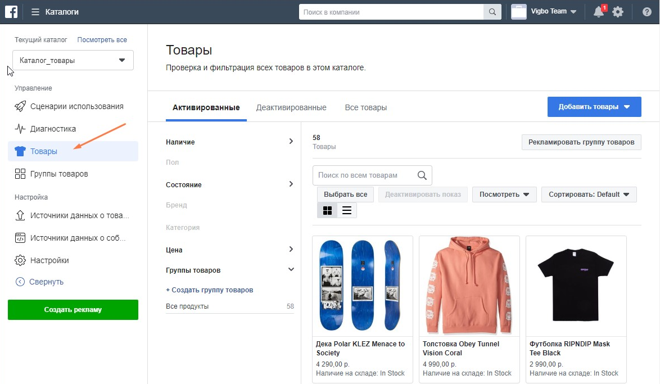This screenshot has height=384, width=660.
Task: Click the code window icon of event data sources
Action: (x=20, y=238)
